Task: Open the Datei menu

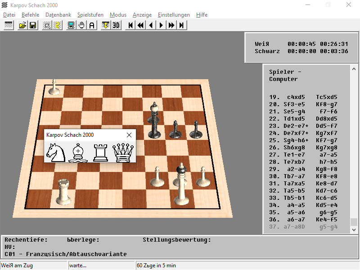Action: pyautogui.click(x=9, y=15)
